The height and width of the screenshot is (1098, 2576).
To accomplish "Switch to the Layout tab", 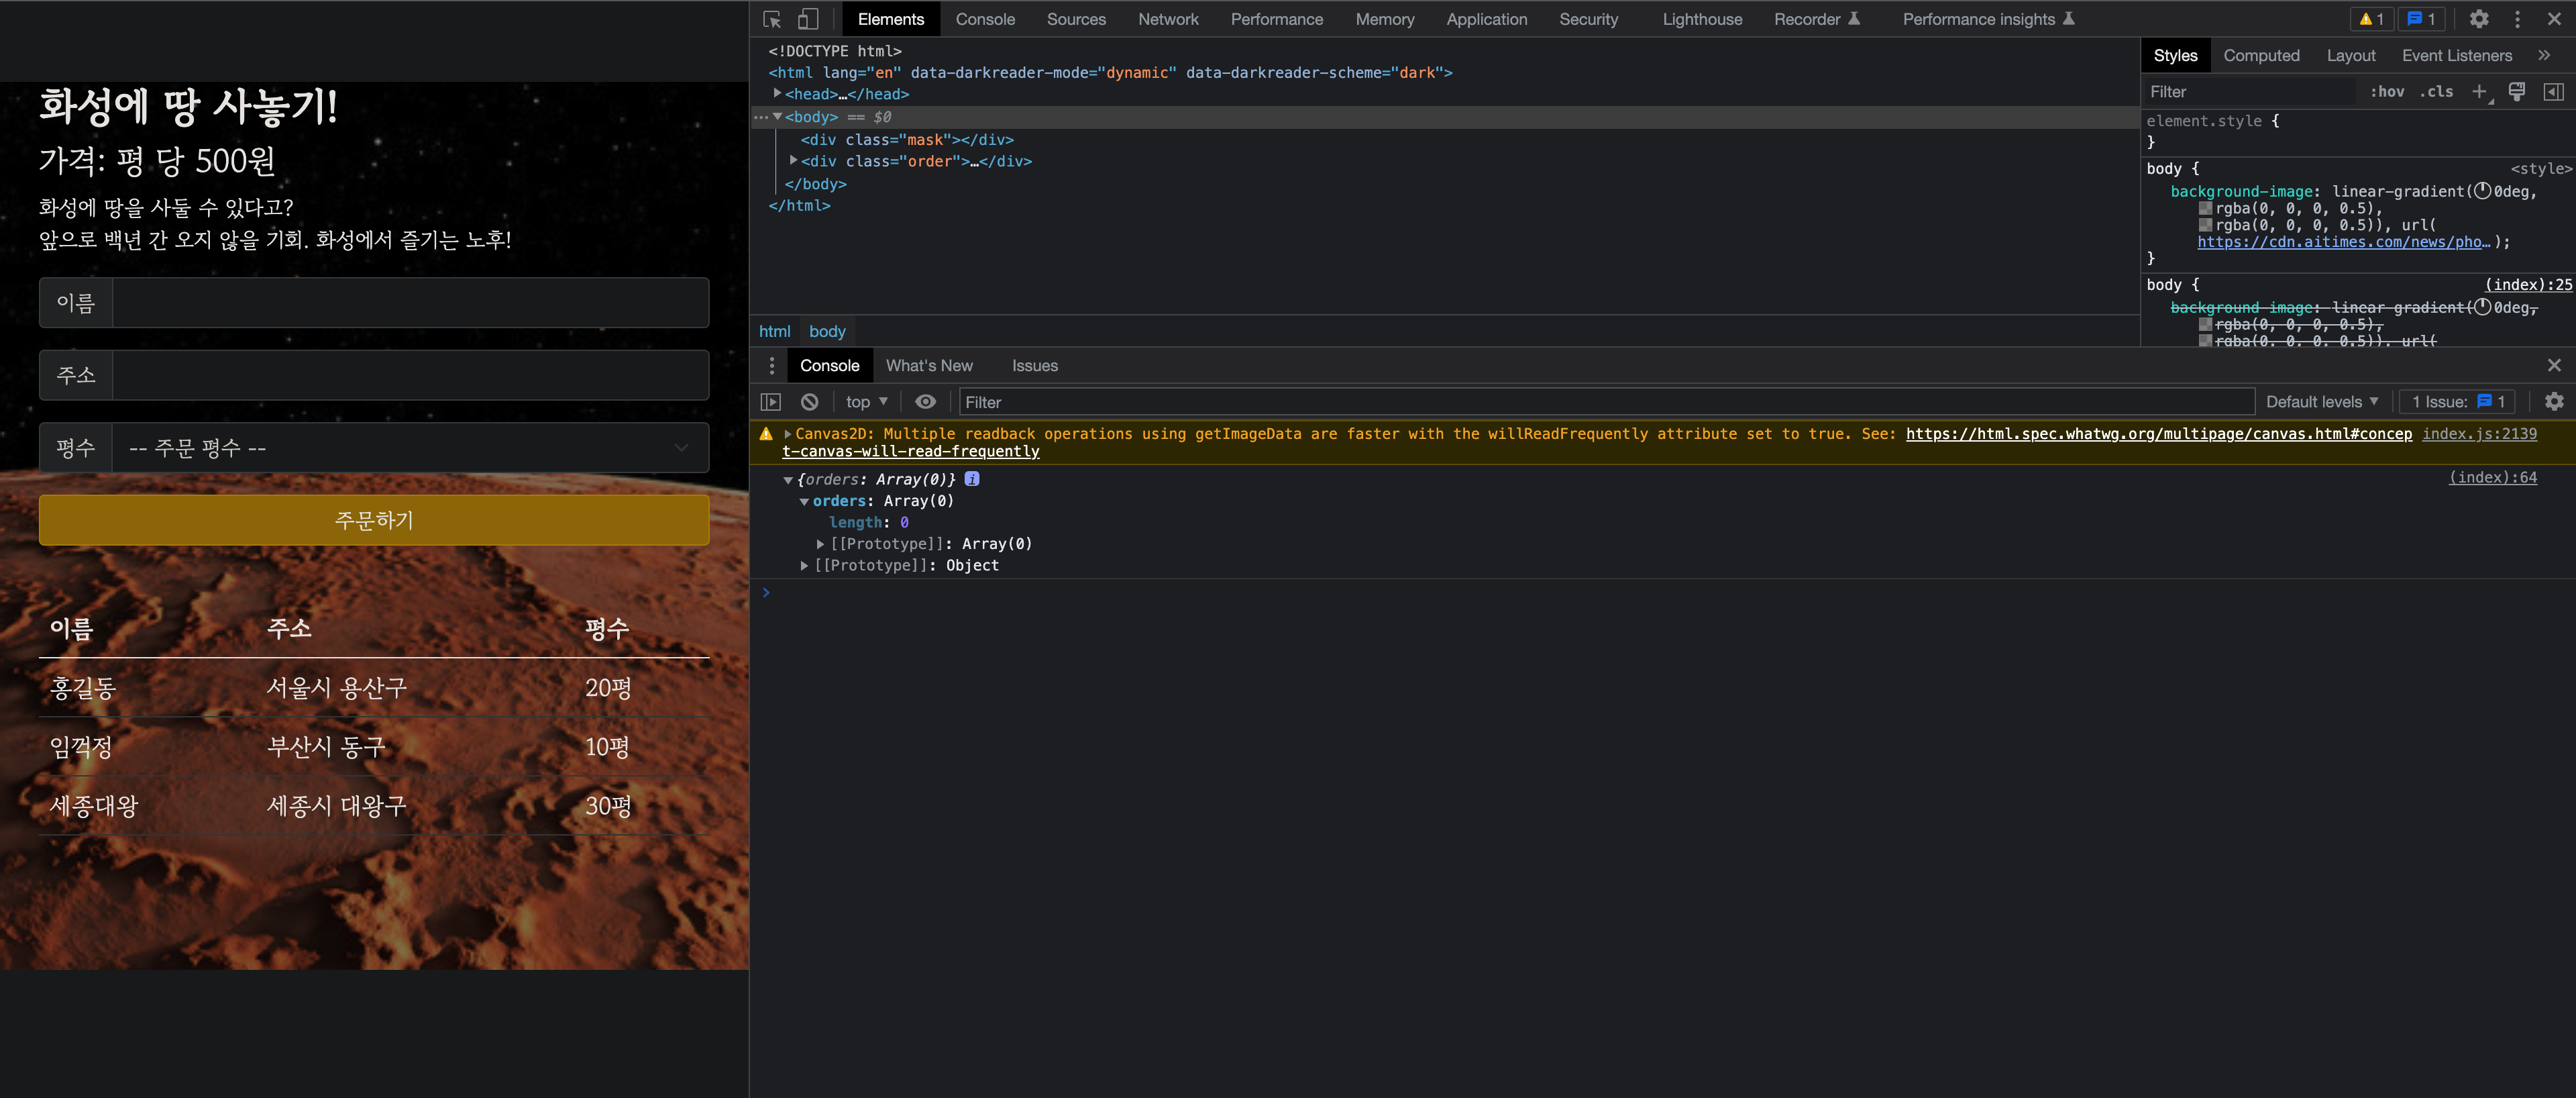I will 2351,56.
